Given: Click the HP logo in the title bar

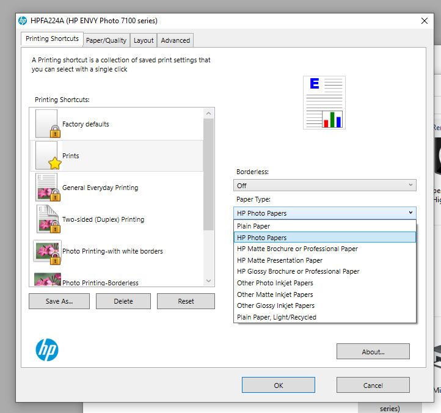Looking at the screenshot, I should [x=23, y=21].
